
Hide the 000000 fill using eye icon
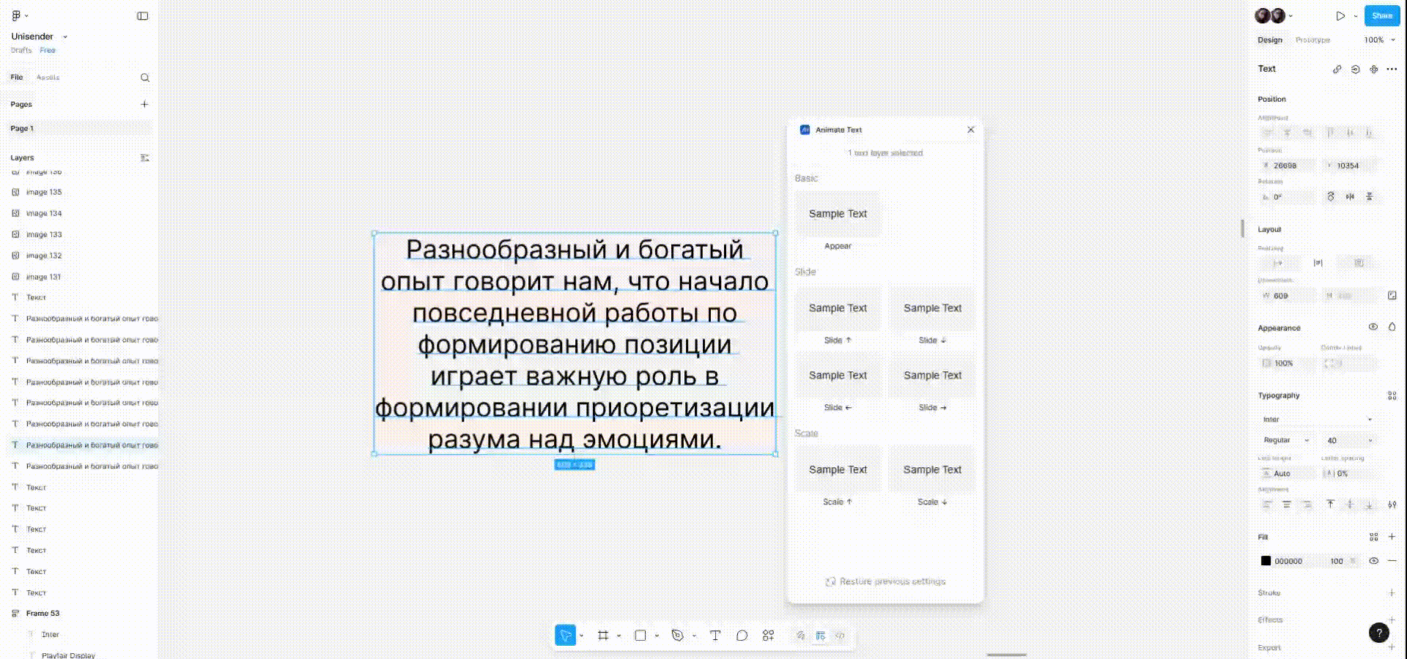click(1373, 561)
